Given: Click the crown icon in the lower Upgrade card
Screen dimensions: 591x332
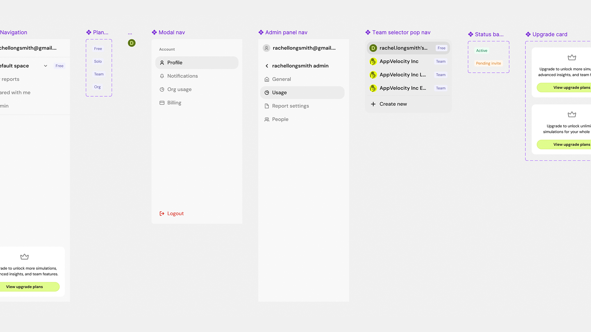Looking at the screenshot, I should [x=572, y=114].
